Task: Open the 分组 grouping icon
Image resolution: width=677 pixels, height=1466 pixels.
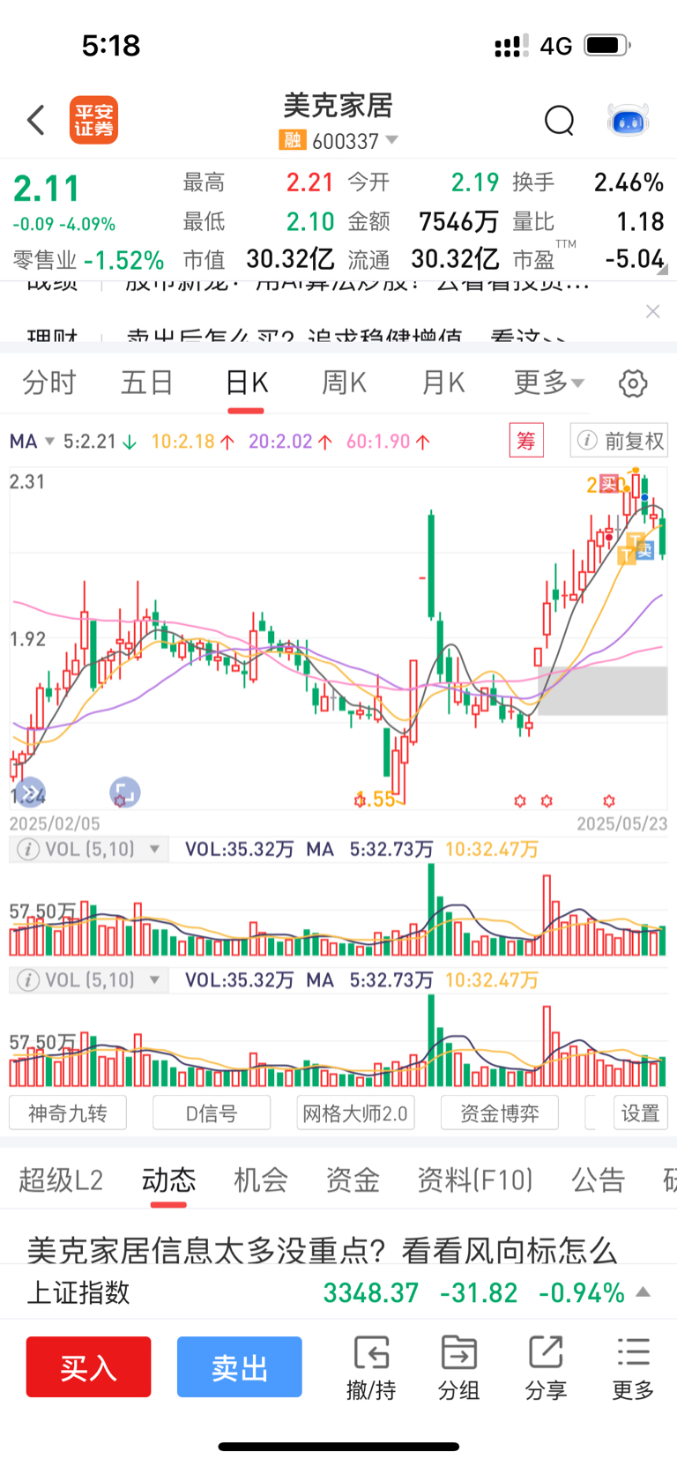Action: click(x=458, y=1368)
